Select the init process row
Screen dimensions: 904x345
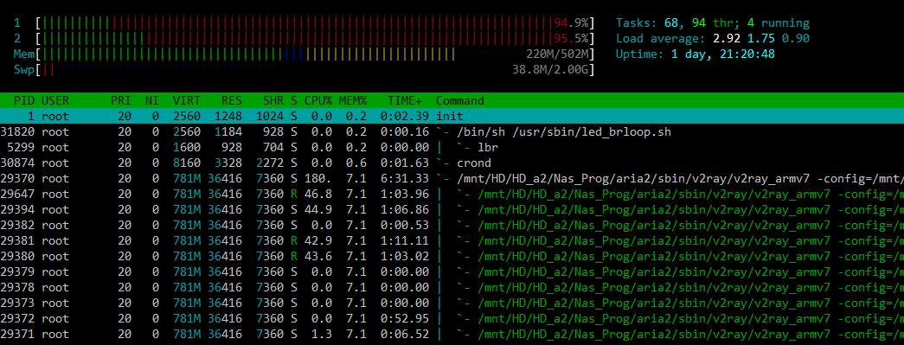(452, 117)
